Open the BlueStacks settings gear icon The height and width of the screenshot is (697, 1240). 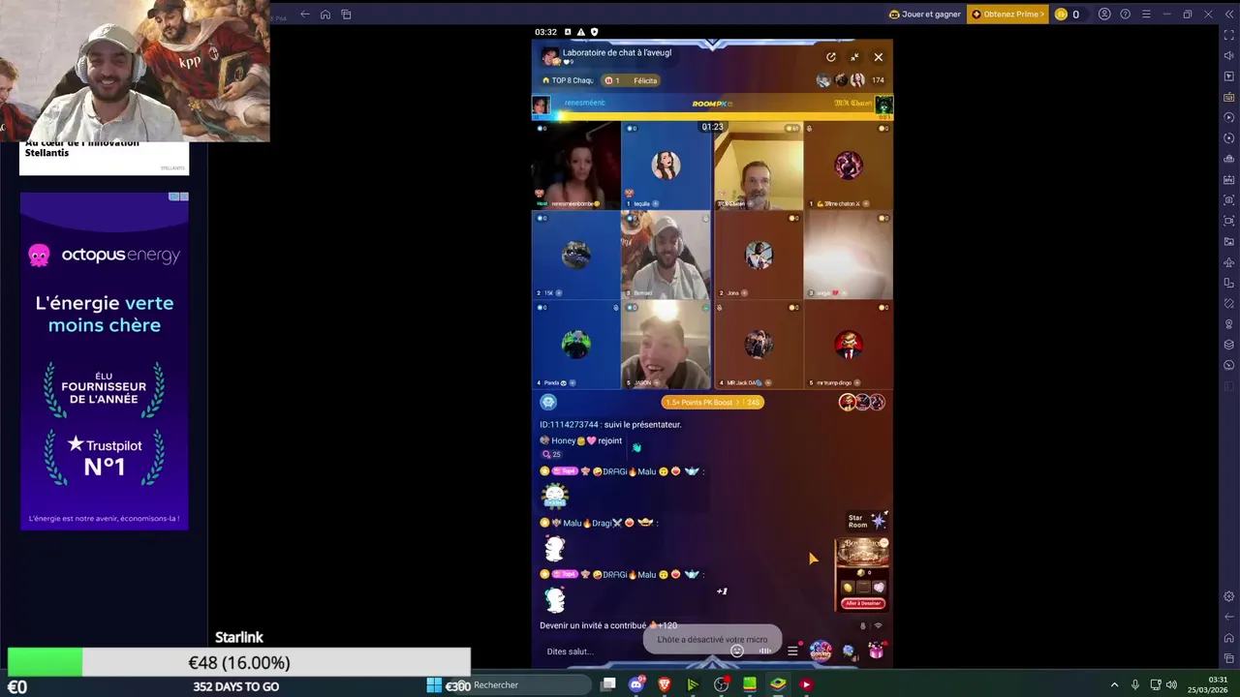point(1229,596)
